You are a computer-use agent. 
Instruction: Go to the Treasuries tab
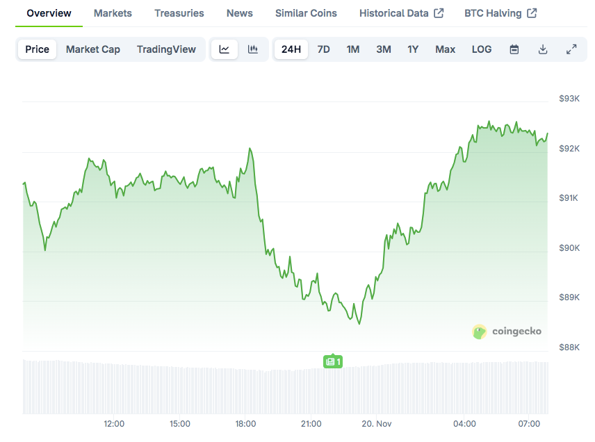coord(179,13)
